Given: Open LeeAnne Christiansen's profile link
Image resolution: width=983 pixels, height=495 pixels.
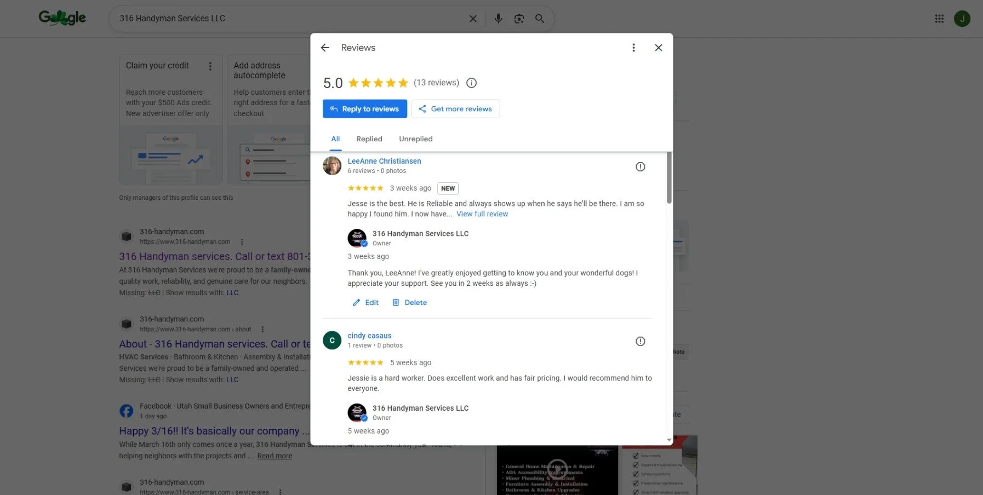Looking at the screenshot, I should coord(384,161).
